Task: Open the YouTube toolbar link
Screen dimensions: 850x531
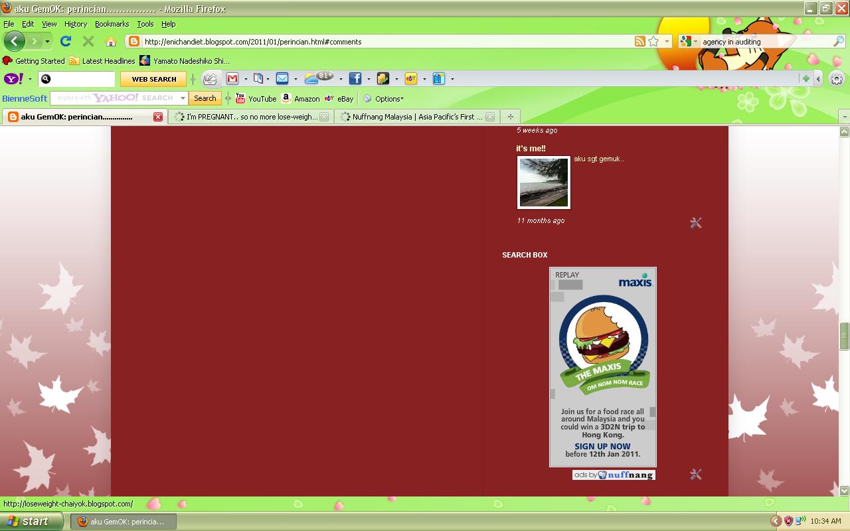Action: [256, 99]
